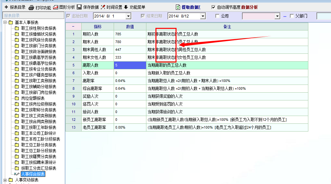Enable the 公司 checkbox
331x184 pixels.
[x=217, y=16]
